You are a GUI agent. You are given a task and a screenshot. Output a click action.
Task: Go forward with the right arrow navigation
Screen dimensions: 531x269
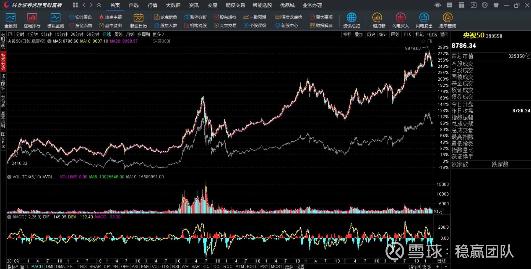tap(91, 5)
